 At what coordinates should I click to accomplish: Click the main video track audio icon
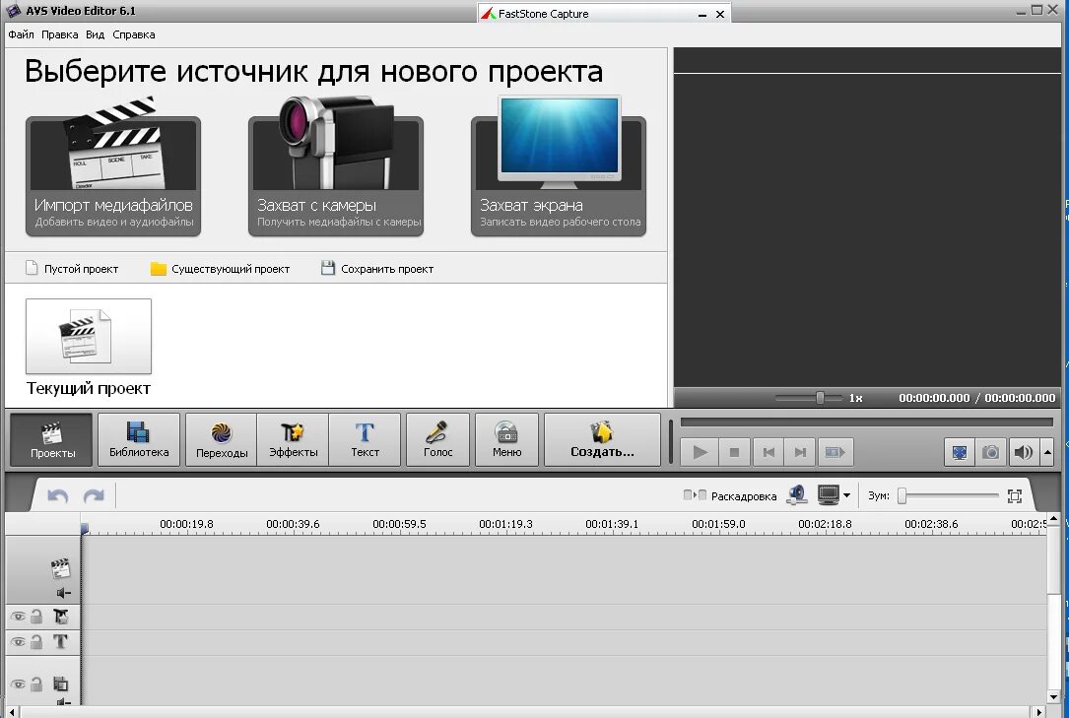[x=63, y=593]
